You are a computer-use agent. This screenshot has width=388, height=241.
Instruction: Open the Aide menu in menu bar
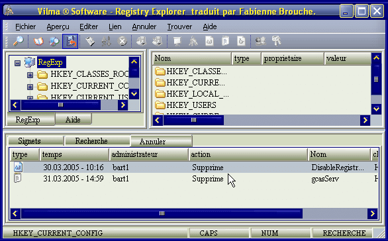[x=210, y=26]
